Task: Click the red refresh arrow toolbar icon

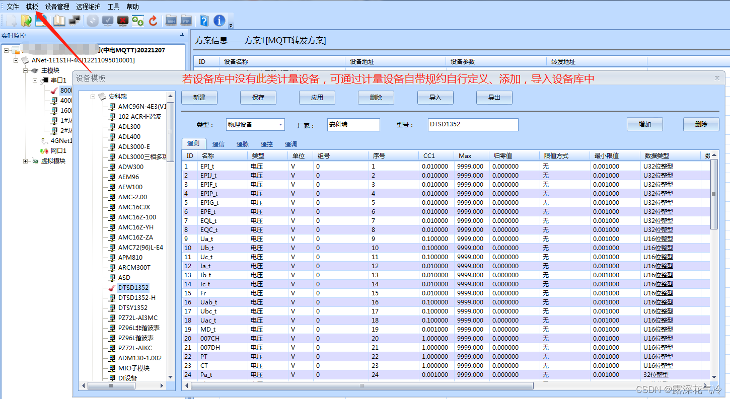Action: pyautogui.click(x=153, y=21)
